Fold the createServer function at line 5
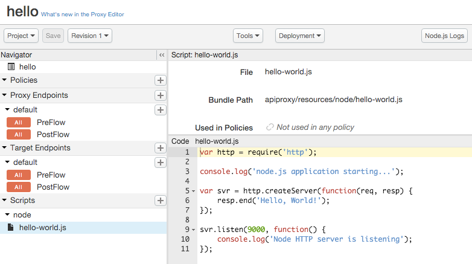This screenshot has height=264, width=472. pyautogui.click(x=193, y=191)
